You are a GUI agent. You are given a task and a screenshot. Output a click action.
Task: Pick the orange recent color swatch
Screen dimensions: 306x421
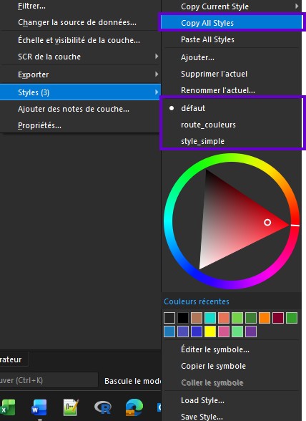[x=265, y=318]
